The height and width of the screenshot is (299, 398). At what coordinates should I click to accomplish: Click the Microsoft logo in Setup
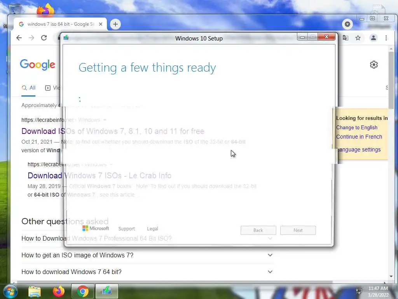[96, 228]
